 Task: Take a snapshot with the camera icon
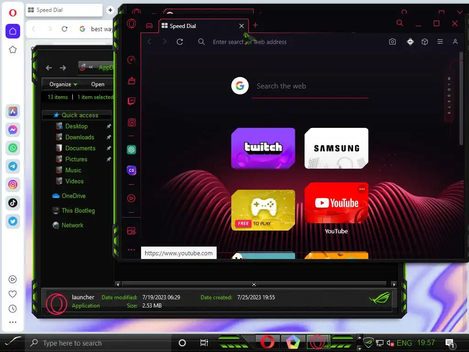coord(393,42)
